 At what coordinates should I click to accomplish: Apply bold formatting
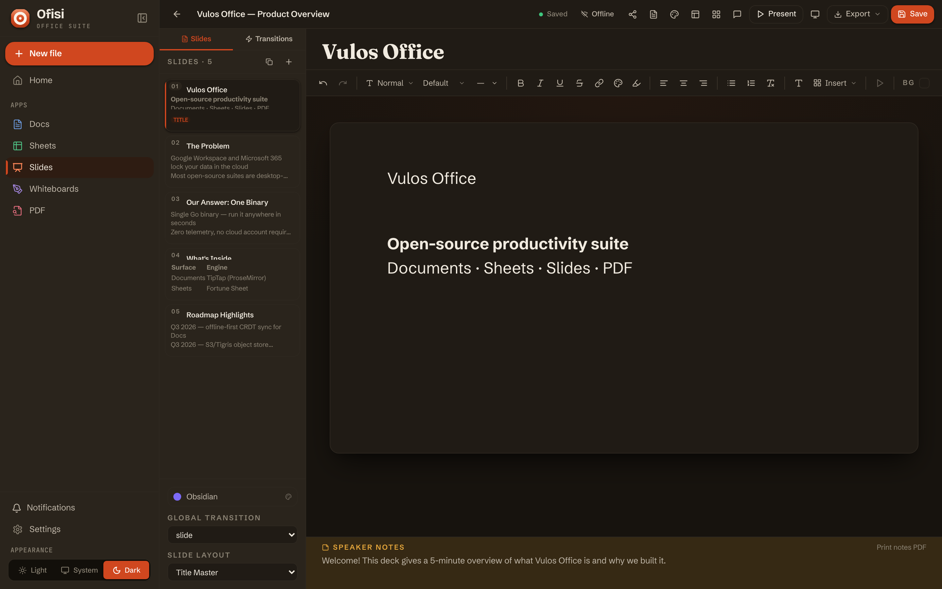click(520, 83)
